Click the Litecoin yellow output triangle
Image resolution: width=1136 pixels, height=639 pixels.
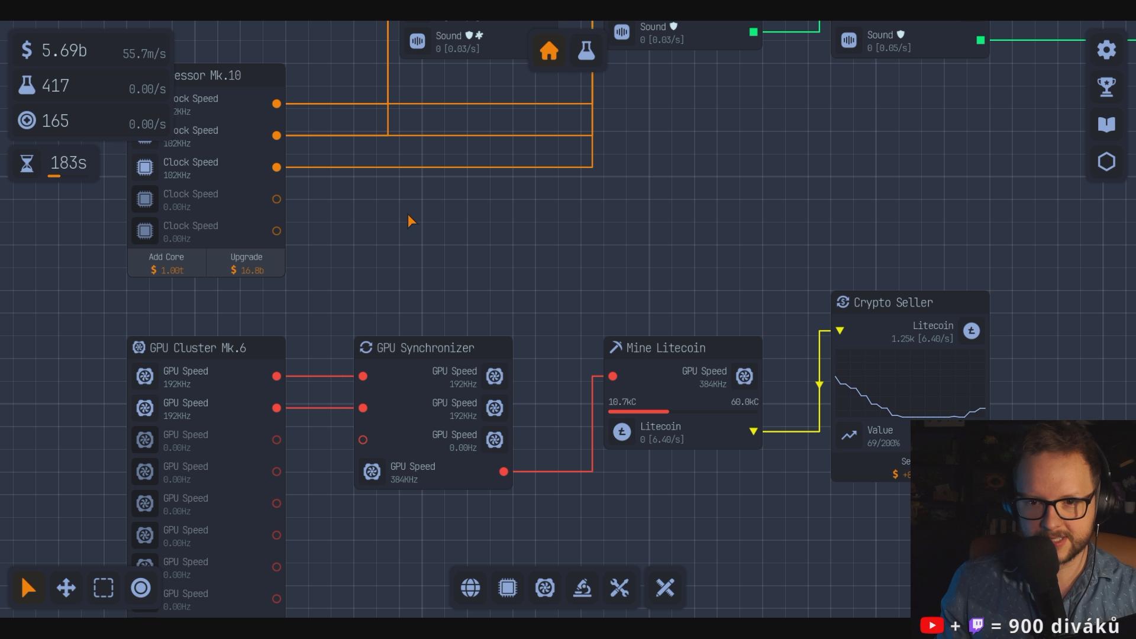click(x=753, y=431)
